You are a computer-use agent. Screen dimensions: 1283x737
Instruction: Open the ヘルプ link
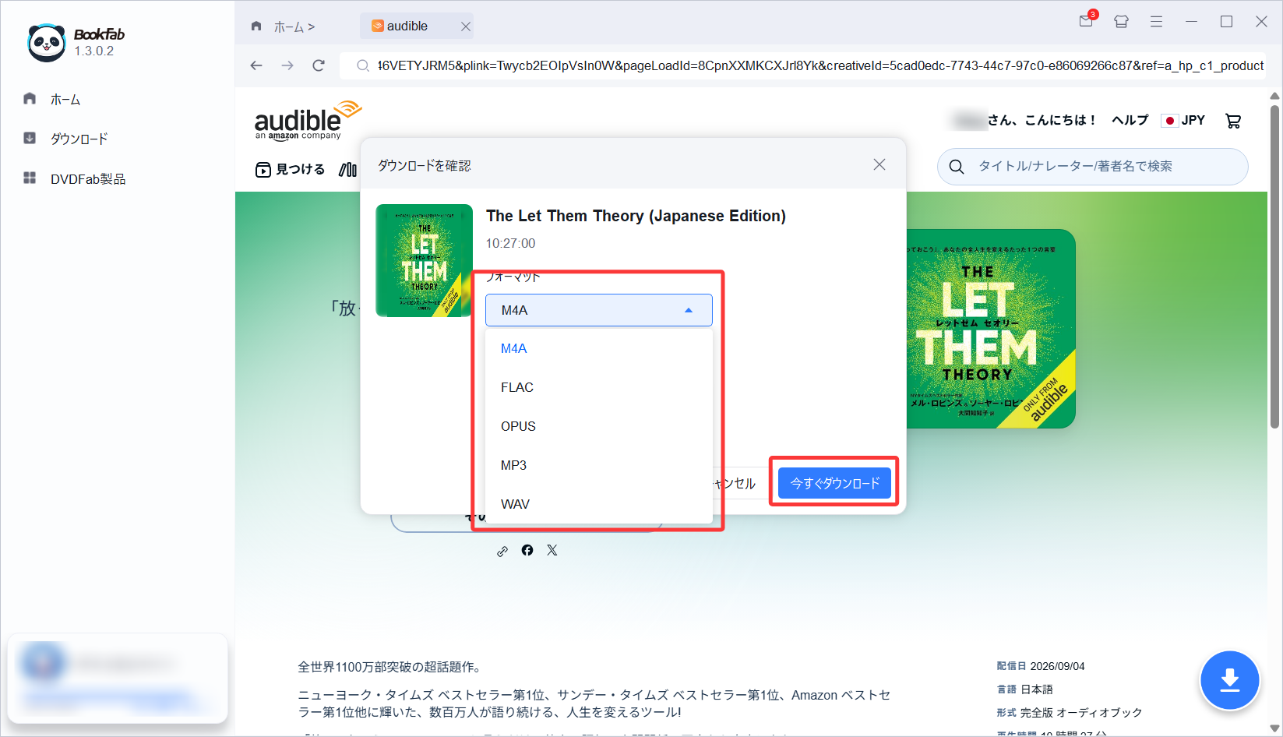click(1130, 120)
